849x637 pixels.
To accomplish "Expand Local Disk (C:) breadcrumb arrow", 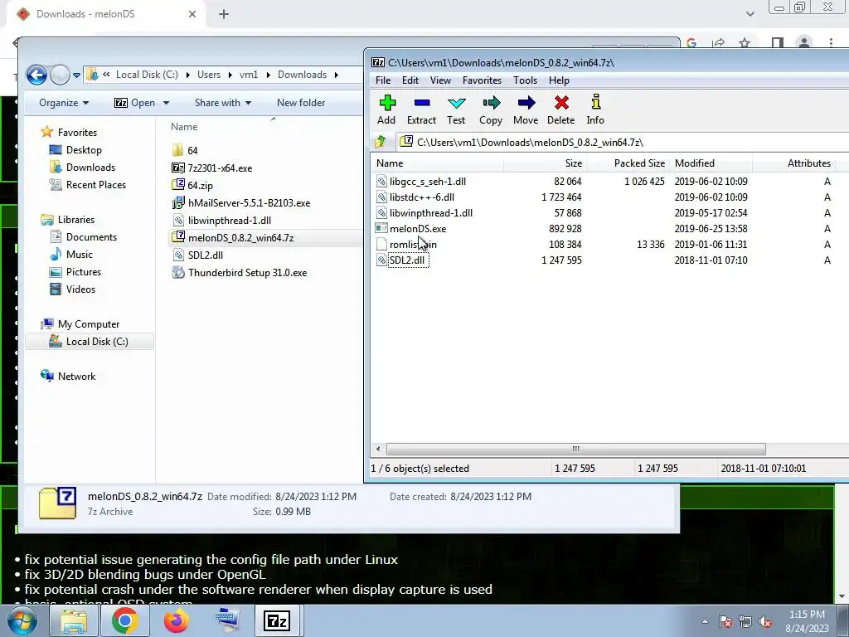I will [x=188, y=75].
